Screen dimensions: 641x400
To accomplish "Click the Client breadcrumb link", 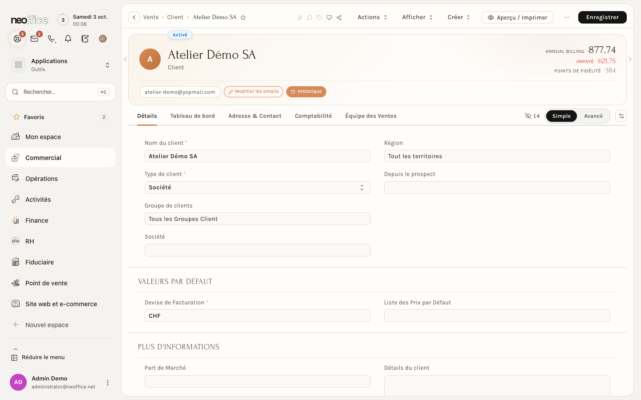I will pyautogui.click(x=175, y=17).
